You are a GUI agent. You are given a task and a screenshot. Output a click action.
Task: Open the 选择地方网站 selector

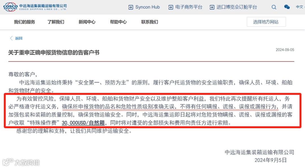click(x=266, y=22)
